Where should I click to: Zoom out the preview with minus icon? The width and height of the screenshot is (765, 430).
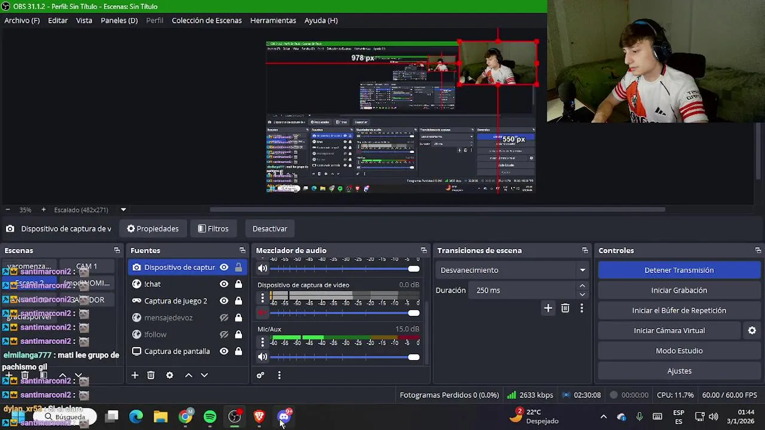coord(8,210)
